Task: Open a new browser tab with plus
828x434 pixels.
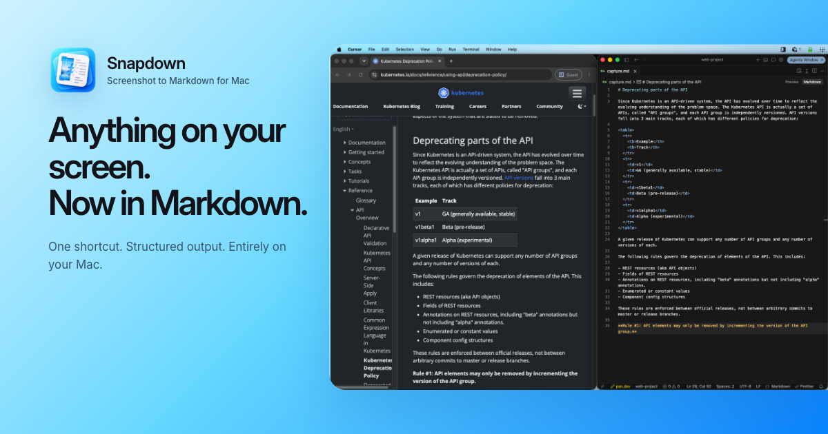Action: (x=451, y=61)
